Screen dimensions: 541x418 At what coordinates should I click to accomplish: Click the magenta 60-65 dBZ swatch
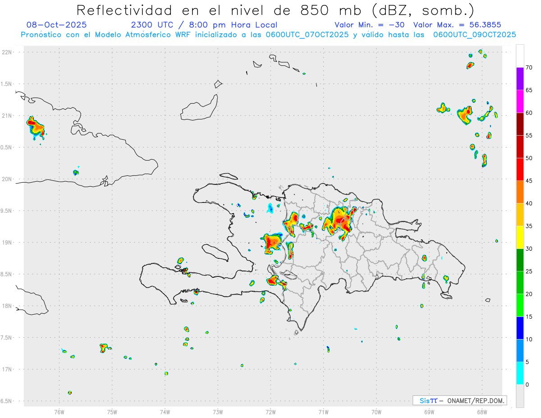tap(520, 101)
